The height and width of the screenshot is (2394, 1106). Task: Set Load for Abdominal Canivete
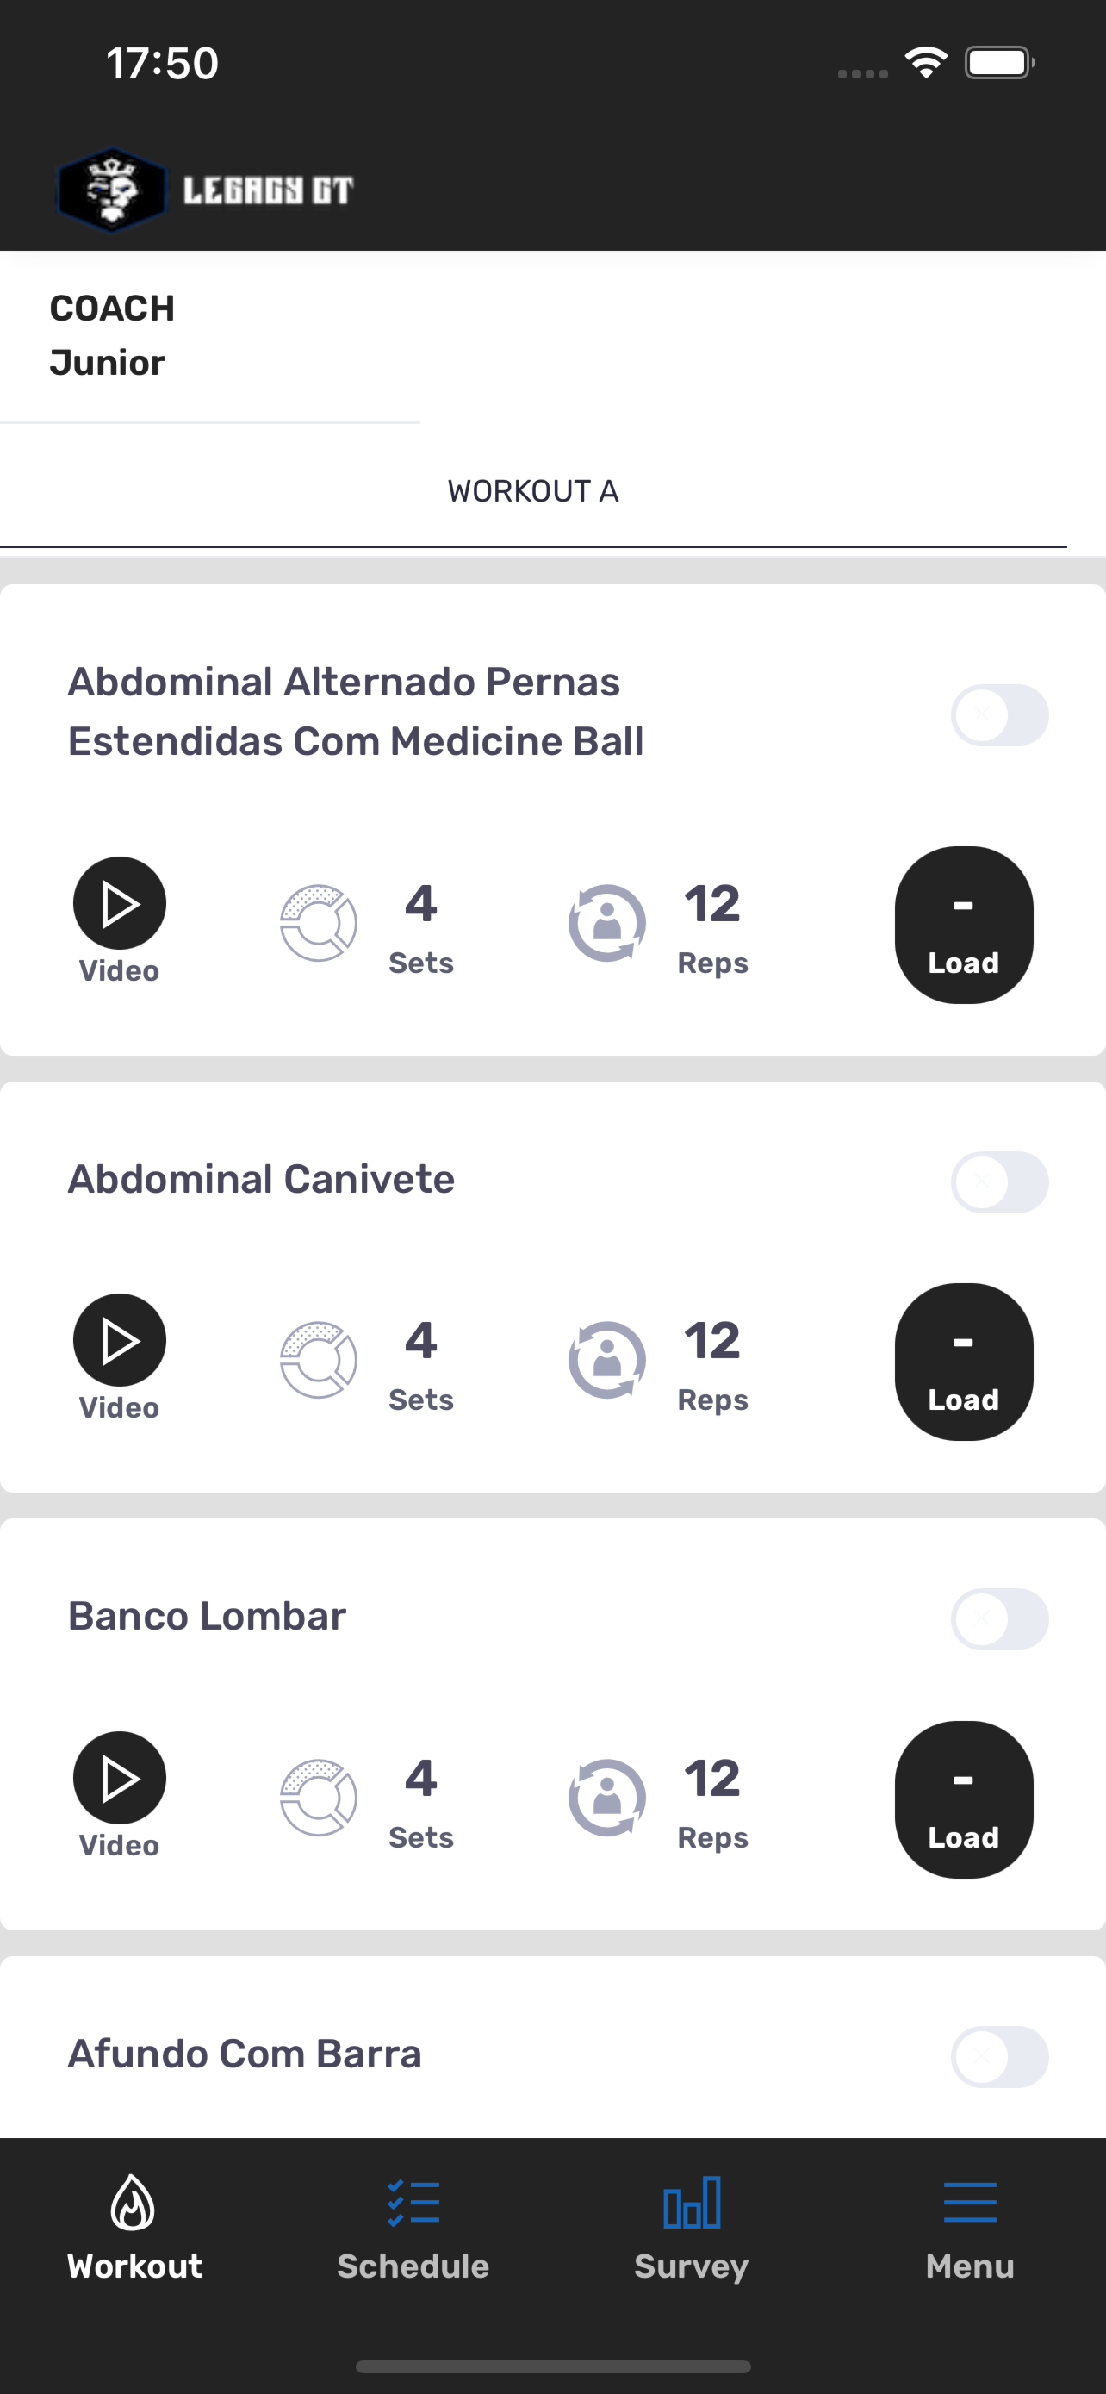click(963, 1362)
